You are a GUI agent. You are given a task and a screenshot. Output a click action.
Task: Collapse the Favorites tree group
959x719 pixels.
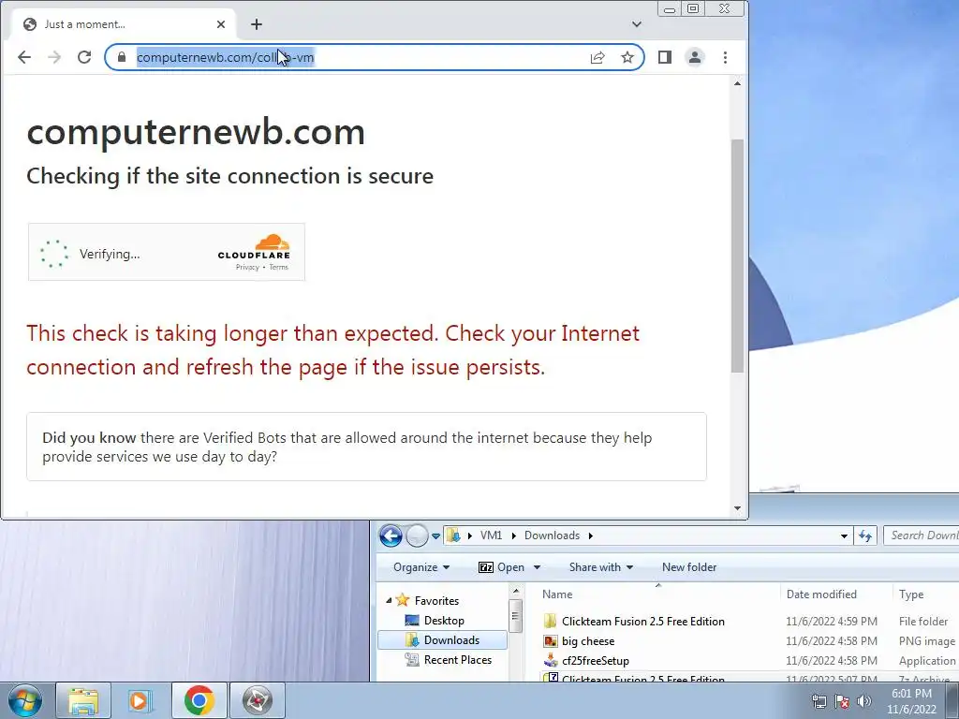389,601
